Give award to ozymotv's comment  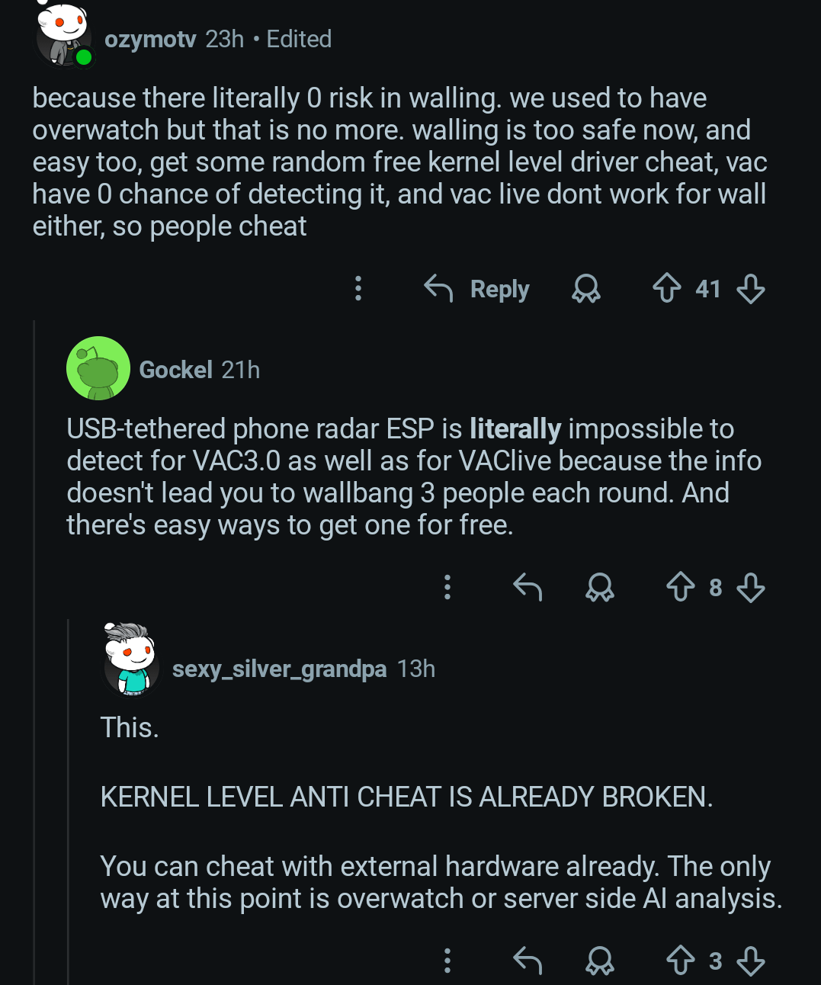[586, 288]
